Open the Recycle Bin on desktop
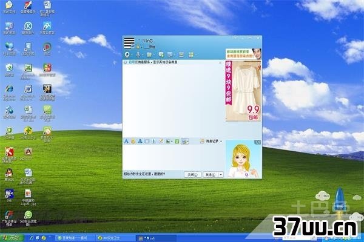The image size is (364, 242). point(9,70)
